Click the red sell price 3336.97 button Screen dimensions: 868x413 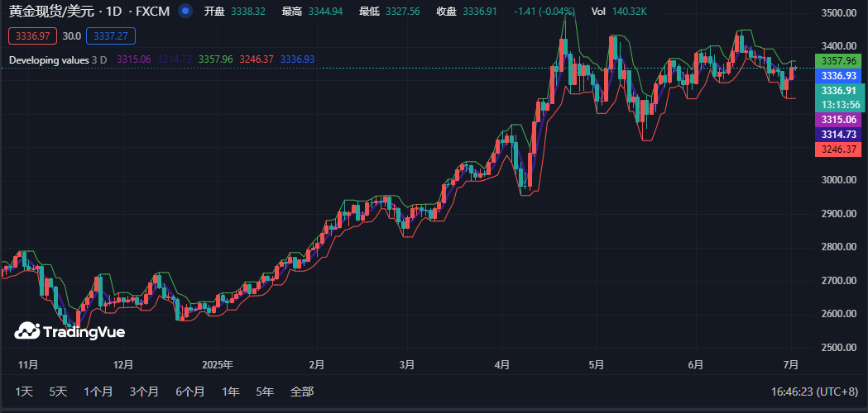31,36
